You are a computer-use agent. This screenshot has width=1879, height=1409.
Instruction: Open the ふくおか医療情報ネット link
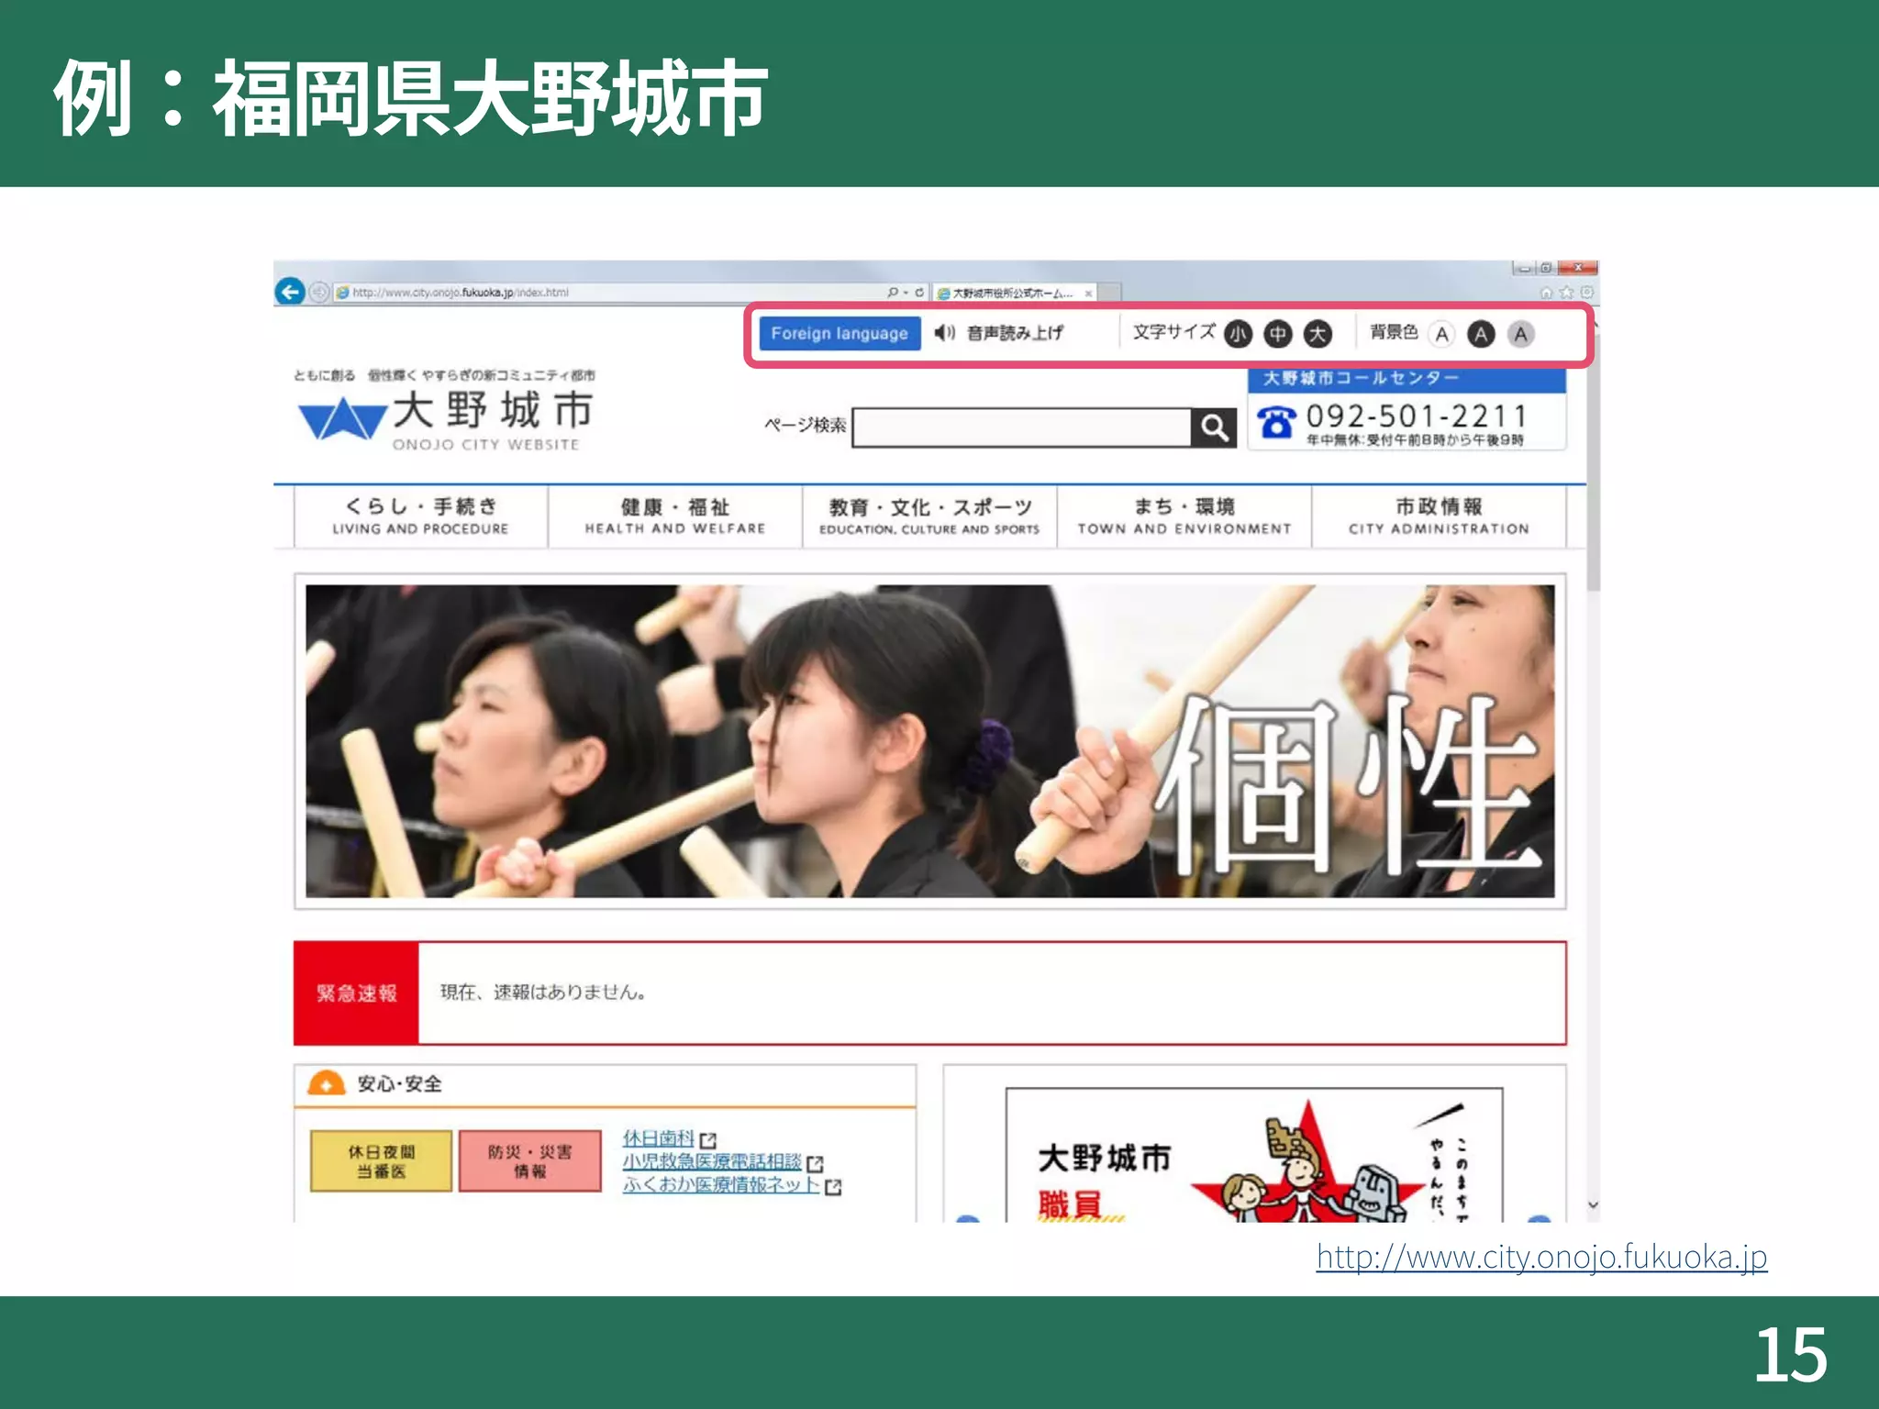pos(721,1184)
